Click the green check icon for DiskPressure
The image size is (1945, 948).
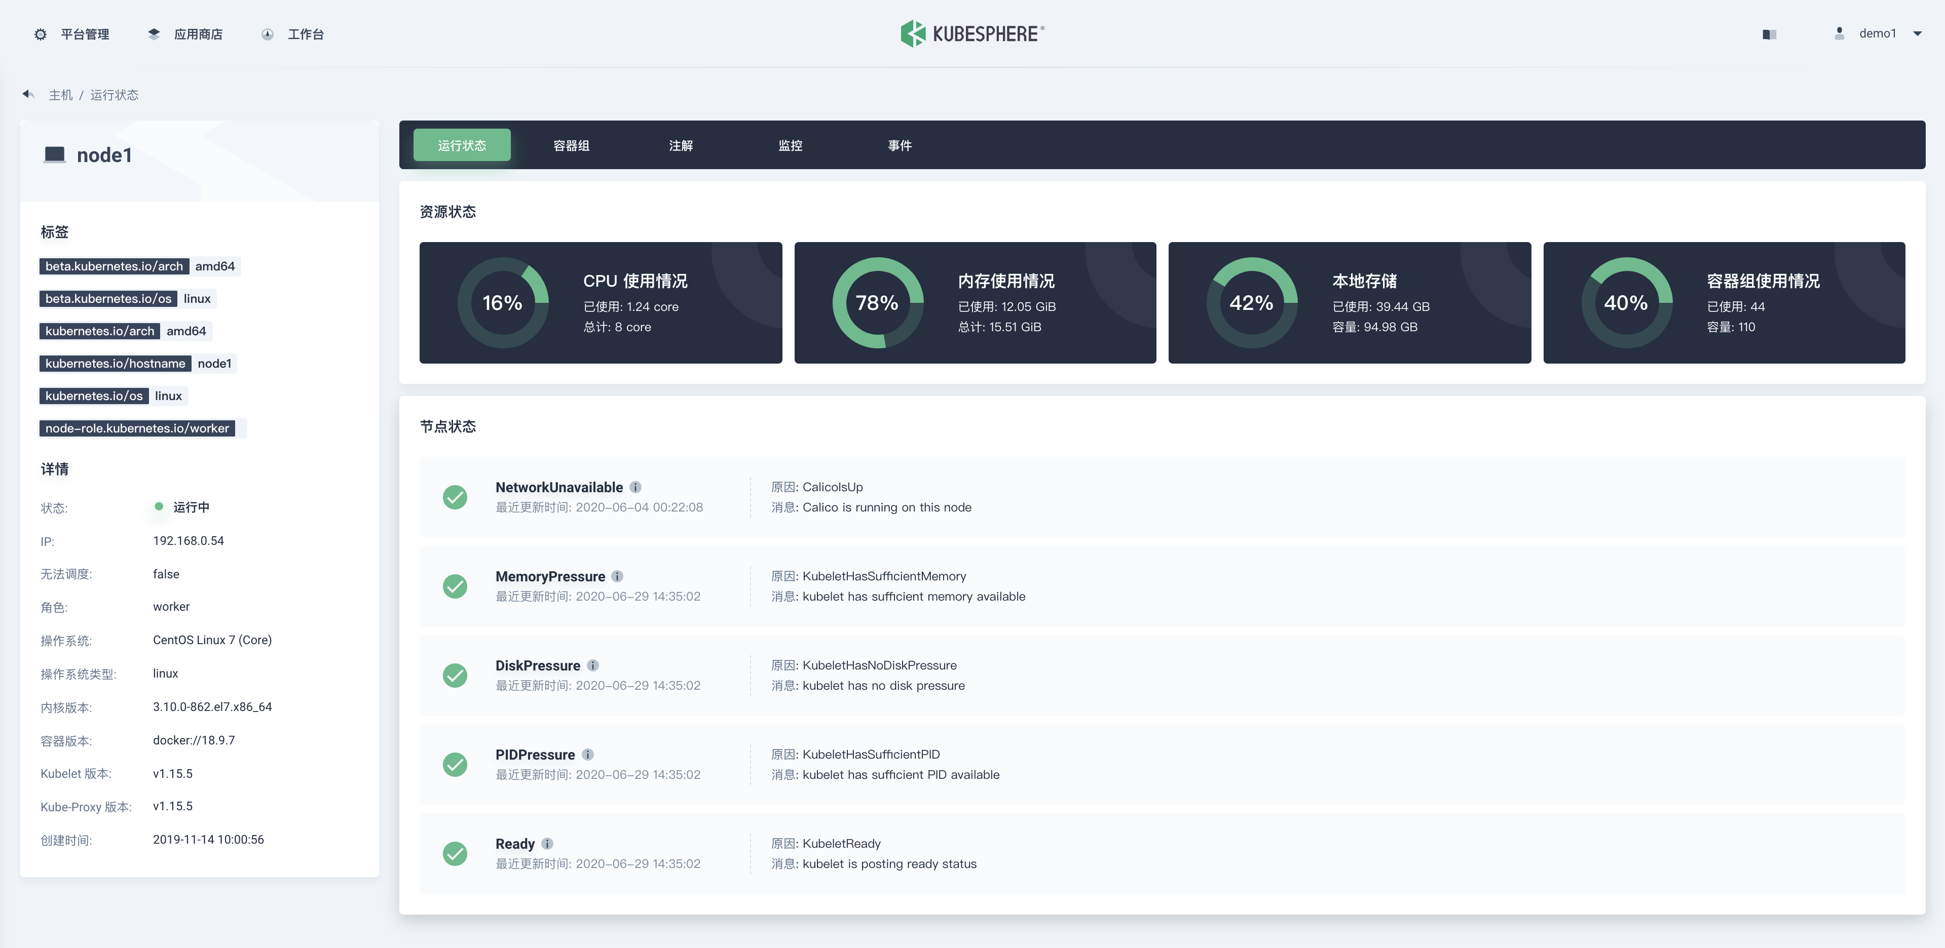[x=455, y=676]
